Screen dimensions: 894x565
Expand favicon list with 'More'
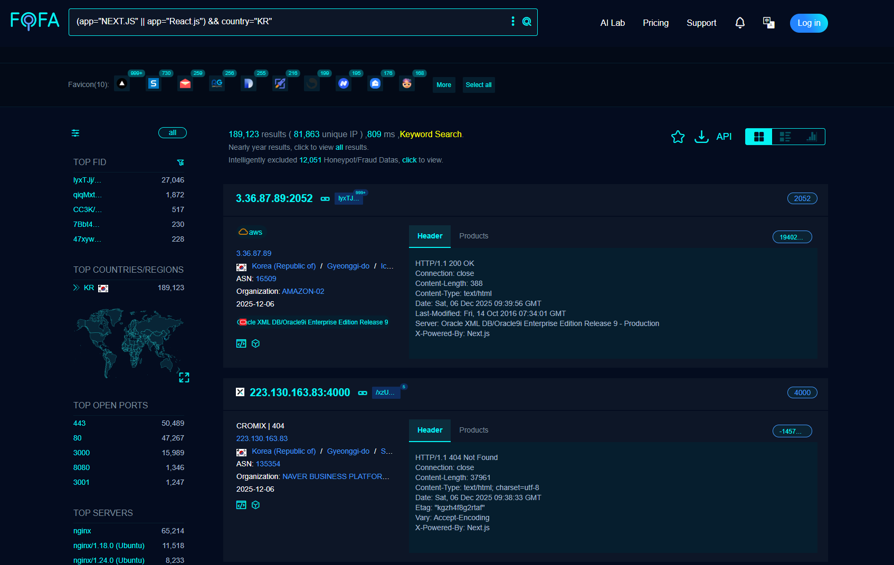pyautogui.click(x=444, y=84)
